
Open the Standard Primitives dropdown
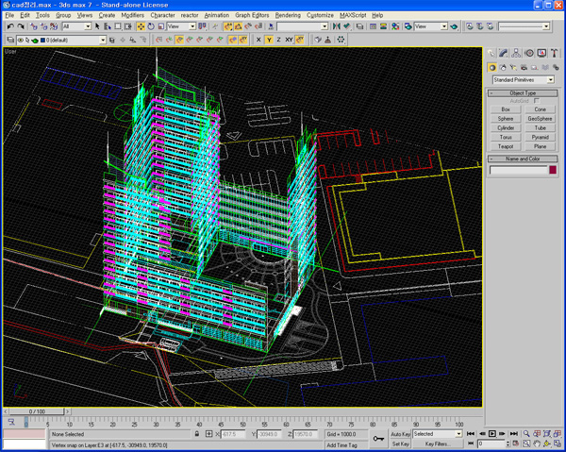click(x=524, y=79)
